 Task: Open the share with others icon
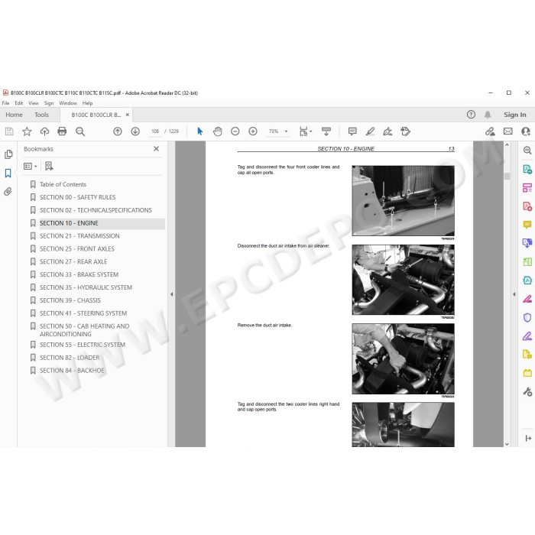tap(526, 131)
